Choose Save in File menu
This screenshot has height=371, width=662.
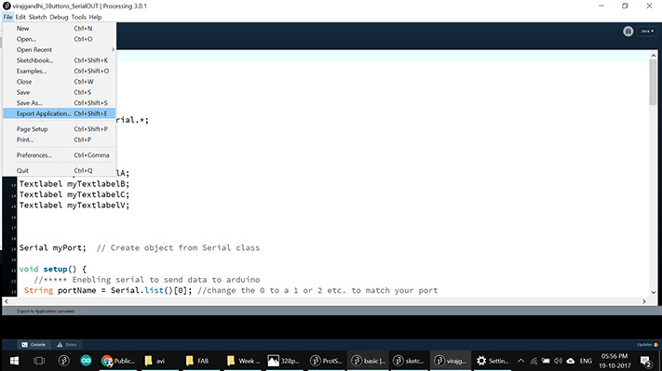point(59,92)
